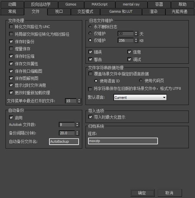
Task: Select 使用语言 ID radio button
Action: click(96, 81)
